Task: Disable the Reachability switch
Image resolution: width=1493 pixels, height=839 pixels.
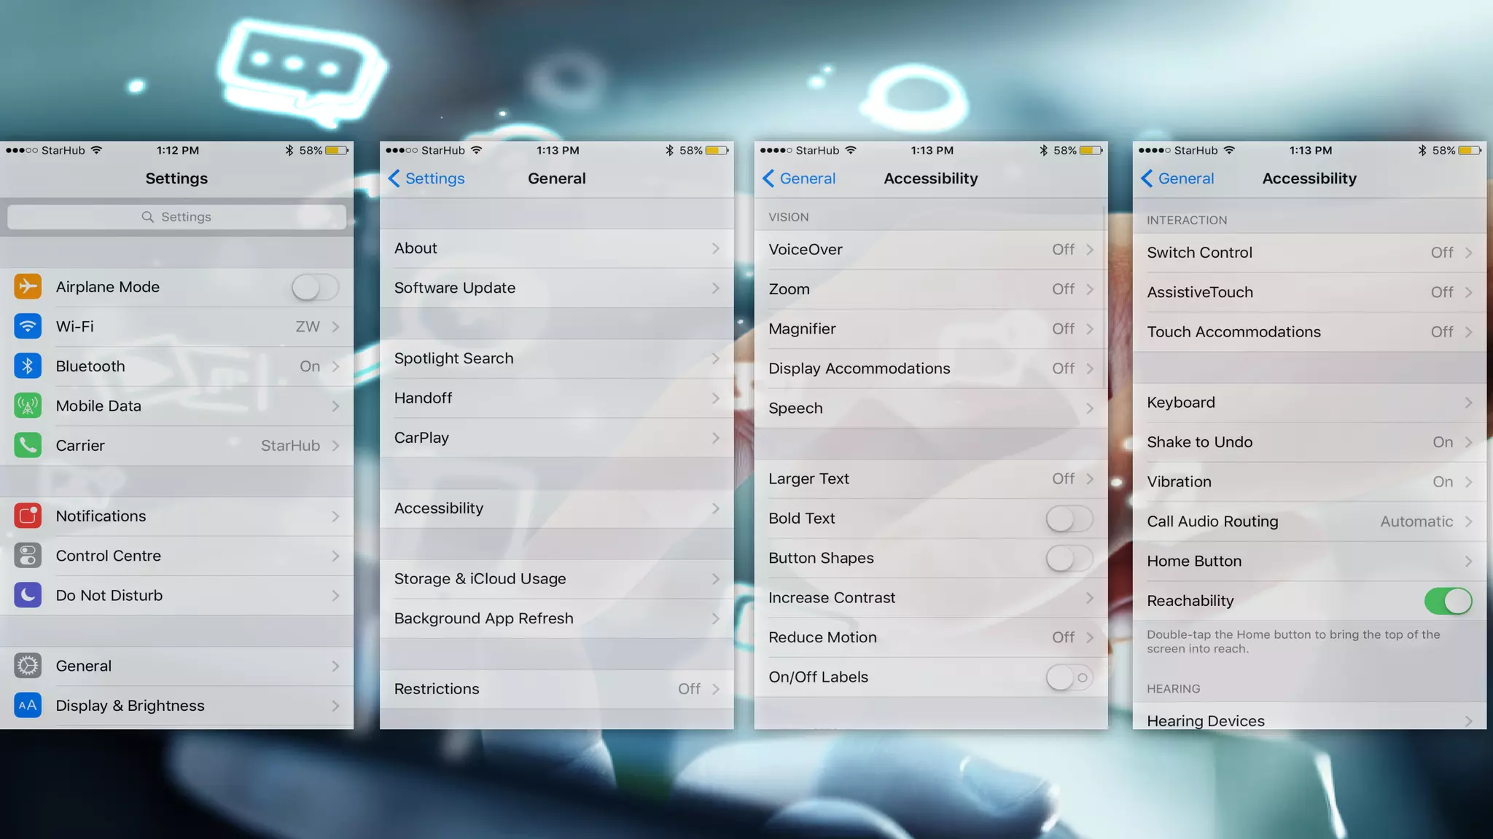Action: [x=1448, y=601]
